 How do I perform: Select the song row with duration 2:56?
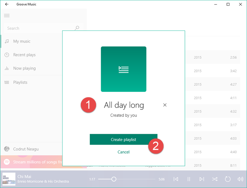(x=213, y=57)
